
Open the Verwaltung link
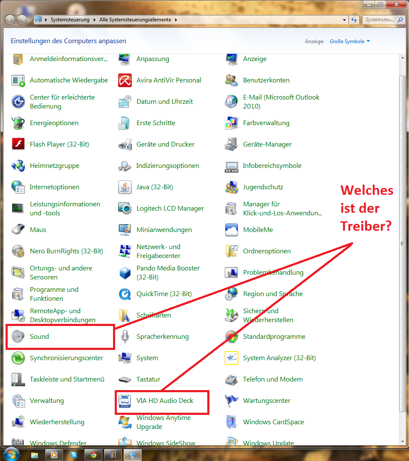(x=47, y=401)
